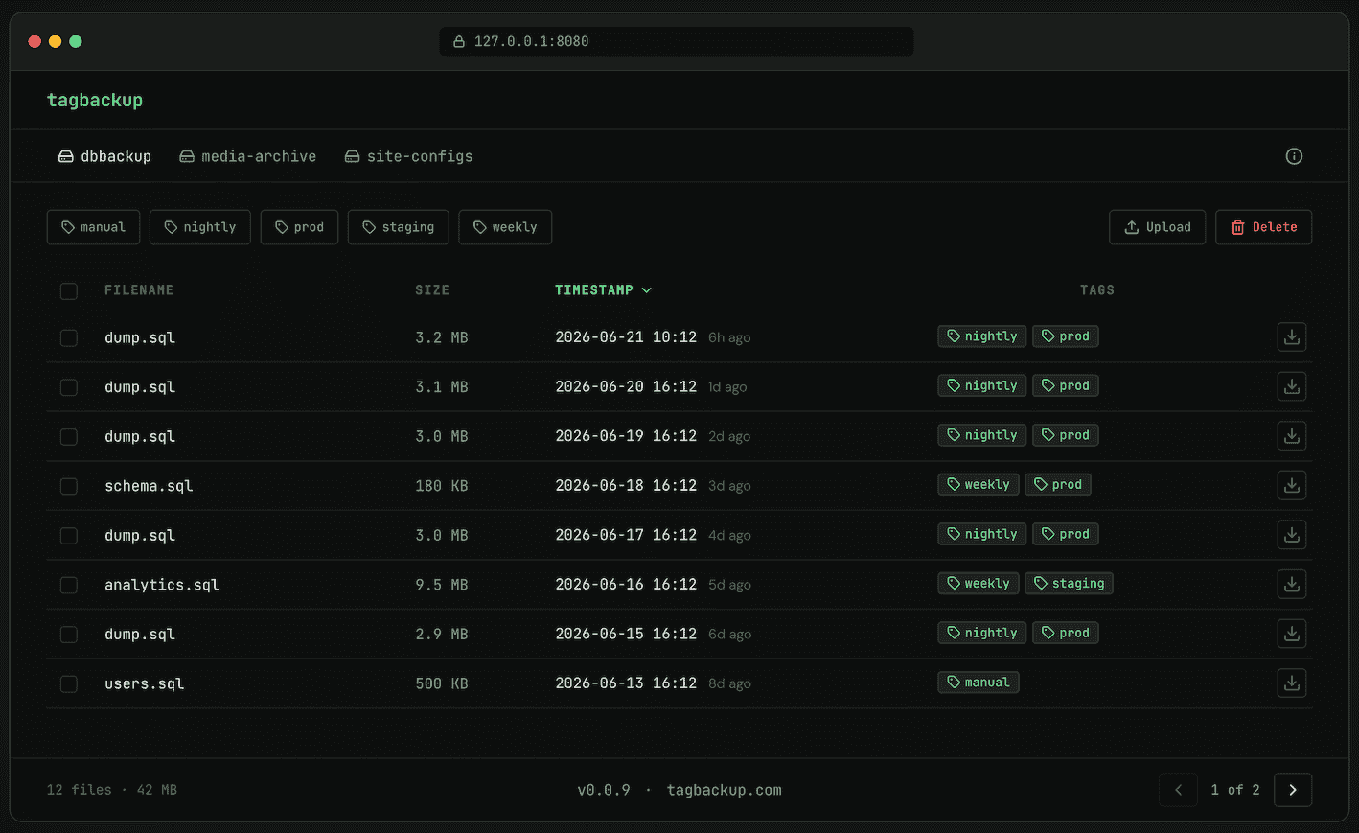
Task: Click prod tag on 2026-06-19 row
Action: 1066,435
